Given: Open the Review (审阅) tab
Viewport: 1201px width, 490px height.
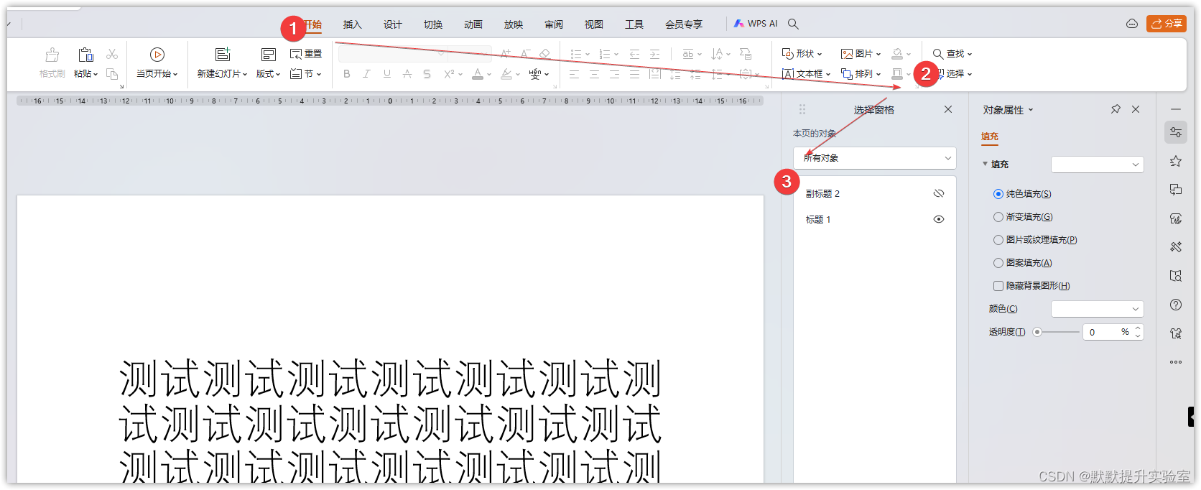Looking at the screenshot, I should coord(553,24).
